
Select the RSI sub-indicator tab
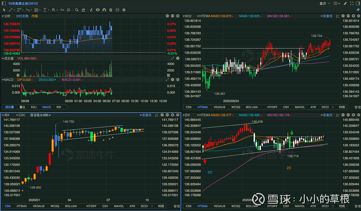59,107
